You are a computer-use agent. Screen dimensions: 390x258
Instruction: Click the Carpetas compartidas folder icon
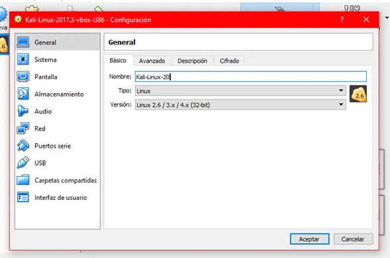coord(23,180)
